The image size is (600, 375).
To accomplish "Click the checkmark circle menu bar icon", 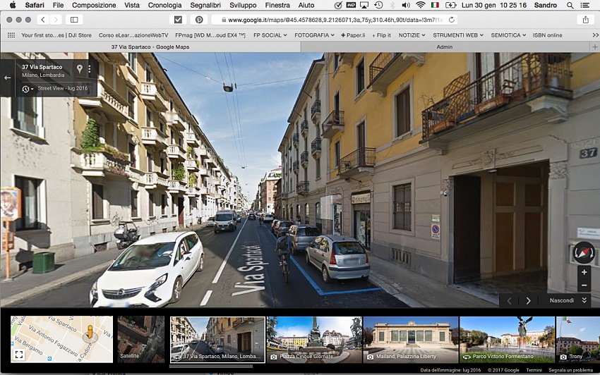I will tap(338, 5).
